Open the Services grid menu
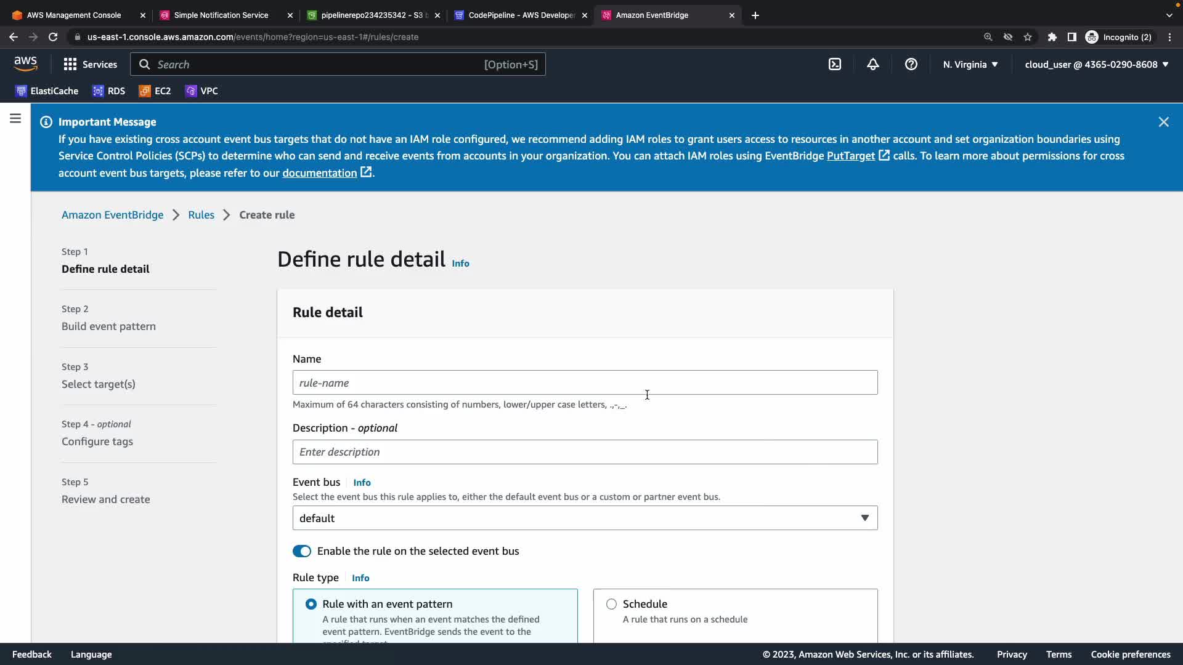The width and height of the screenshot is (1183, 665). (90, 65)
